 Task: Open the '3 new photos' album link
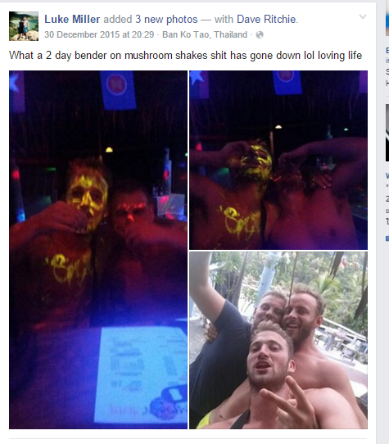click(x=166, y=20)
